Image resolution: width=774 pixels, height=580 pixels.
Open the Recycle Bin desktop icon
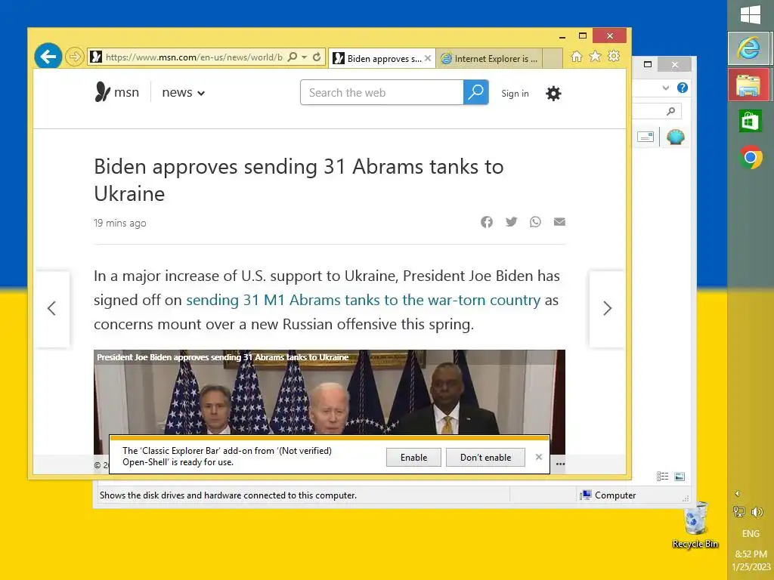point(695,525)
